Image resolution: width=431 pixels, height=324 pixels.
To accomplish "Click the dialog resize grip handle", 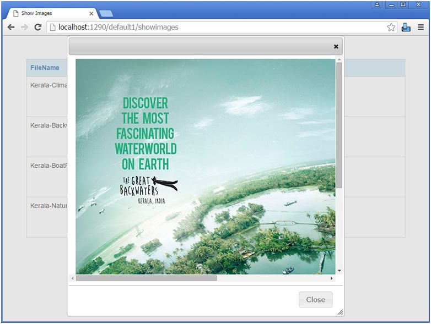I will pos(340,312).
